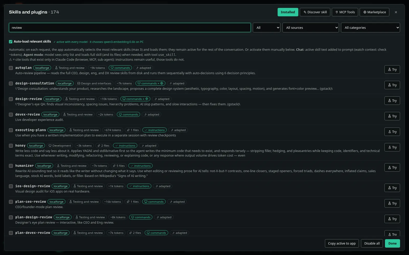409x255 pixels.
Task: Click the localforge tag on humanizer row
Action: click(x=44, y=166)
